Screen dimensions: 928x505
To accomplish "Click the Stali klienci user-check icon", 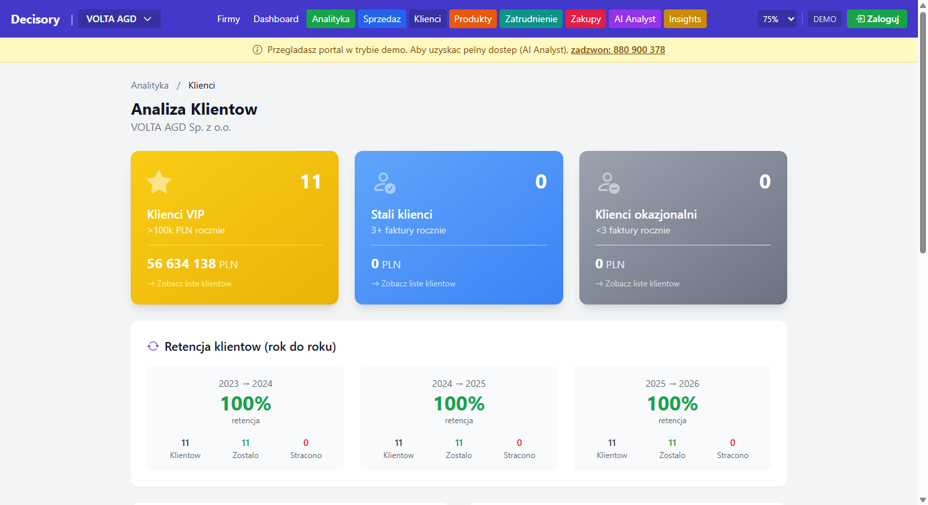I will pos(384,182).
